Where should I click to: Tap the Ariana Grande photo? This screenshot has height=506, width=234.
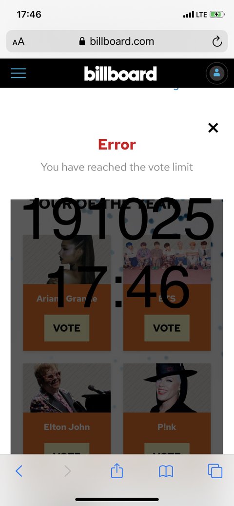pos(67,260)
